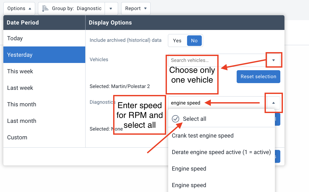Collapse the Diagnostics dropdown arrow
This screenshot has width=309, height=192.
274,103
